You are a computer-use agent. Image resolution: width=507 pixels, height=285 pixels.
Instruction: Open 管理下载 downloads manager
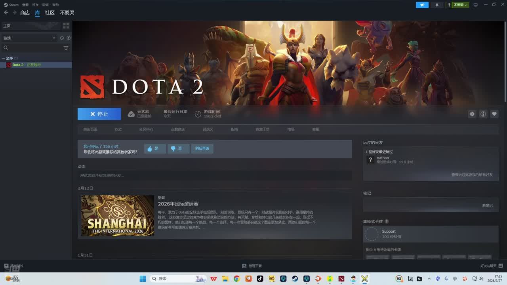tap(252, 266)
